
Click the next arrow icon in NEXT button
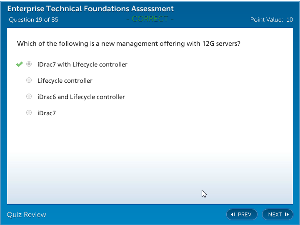pyautogui.click(x=287, y=215)
